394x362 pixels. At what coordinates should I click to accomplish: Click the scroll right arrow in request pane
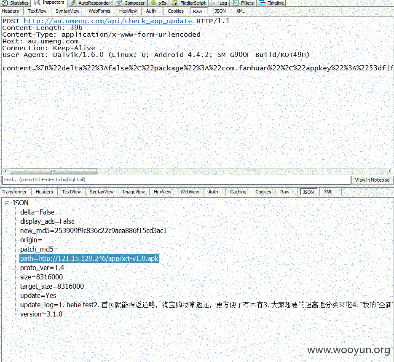389,171
